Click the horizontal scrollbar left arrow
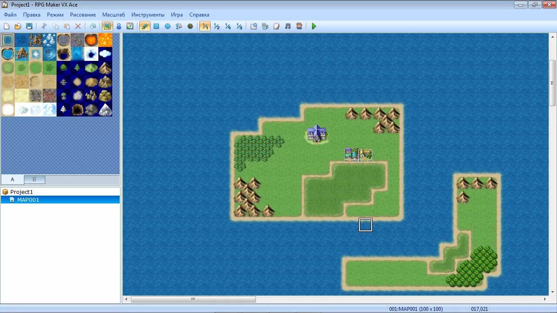This screenshot has height=313, width=557. 127,299
